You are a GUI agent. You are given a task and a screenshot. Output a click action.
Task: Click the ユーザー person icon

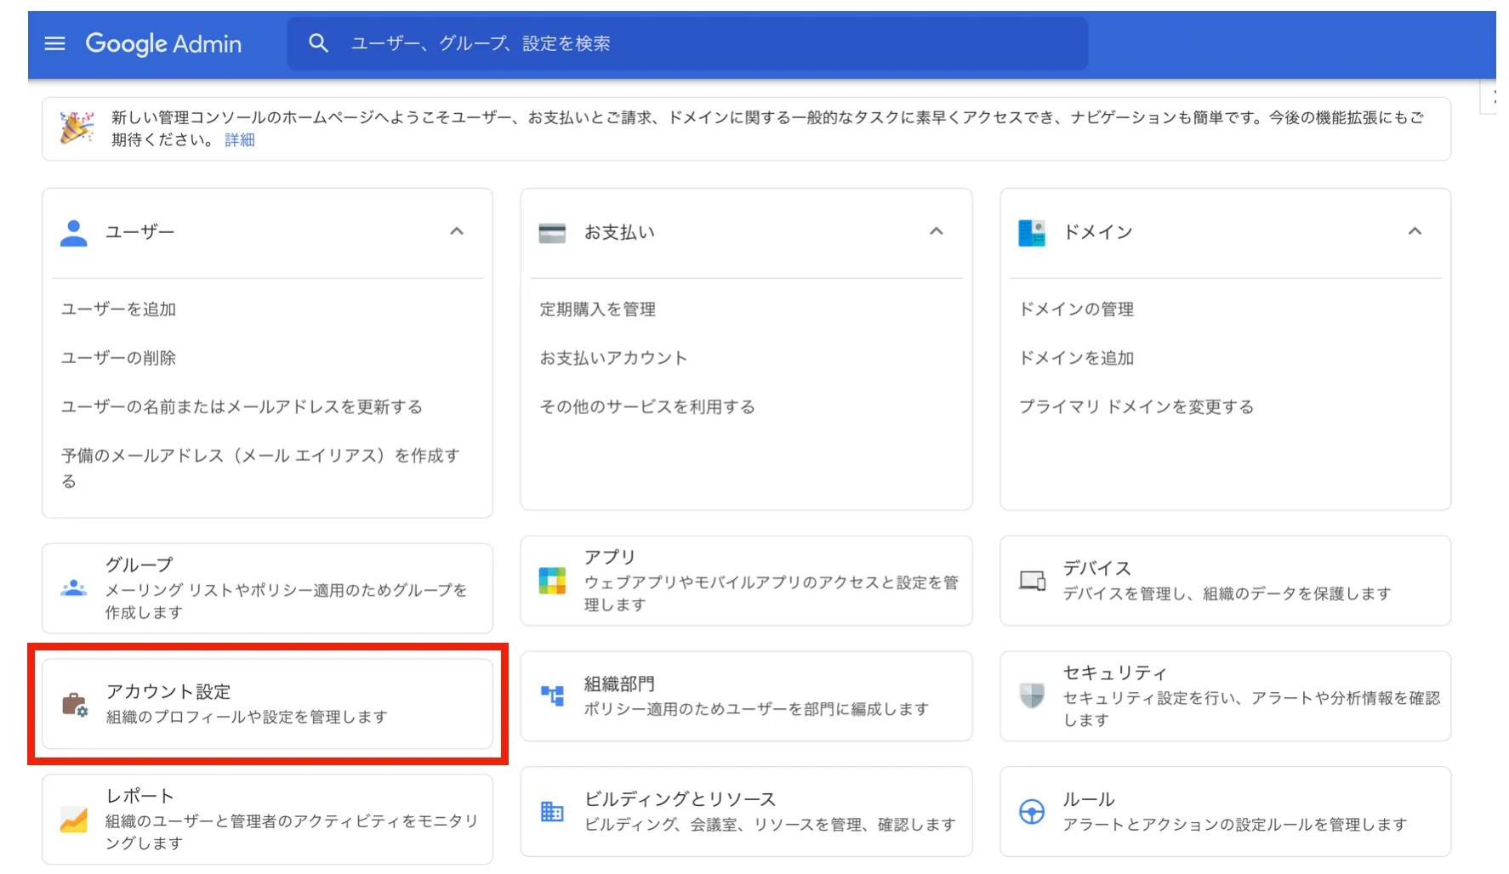(x=74, y=232)
